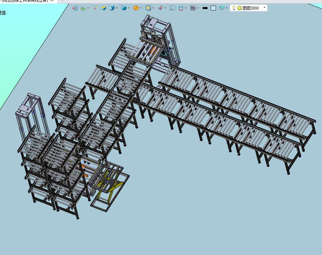Open dropdown next to section view icon
The height and width of the screenshot is (255, 322).
pos(153,8)
